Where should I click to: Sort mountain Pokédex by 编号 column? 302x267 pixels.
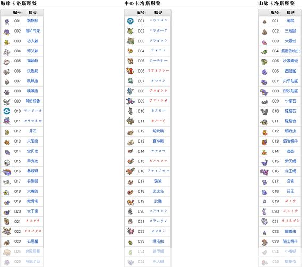click(x=275, y=13)
